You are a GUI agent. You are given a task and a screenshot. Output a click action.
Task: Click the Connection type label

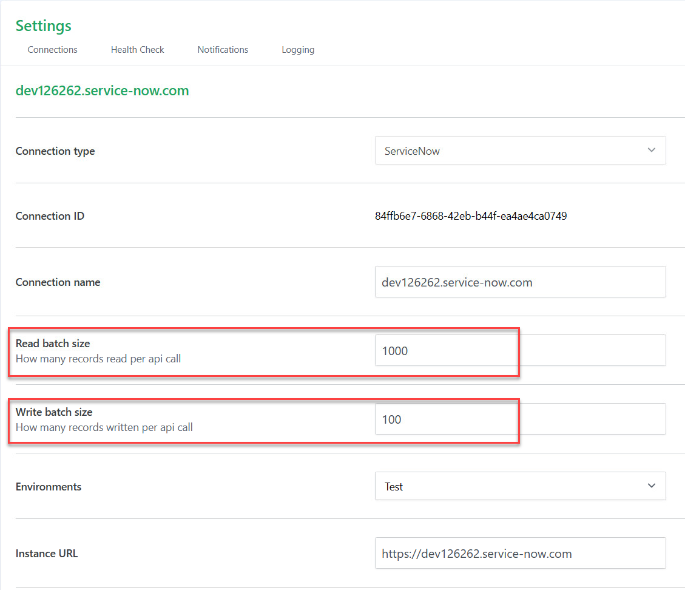(x=55, y=151)
